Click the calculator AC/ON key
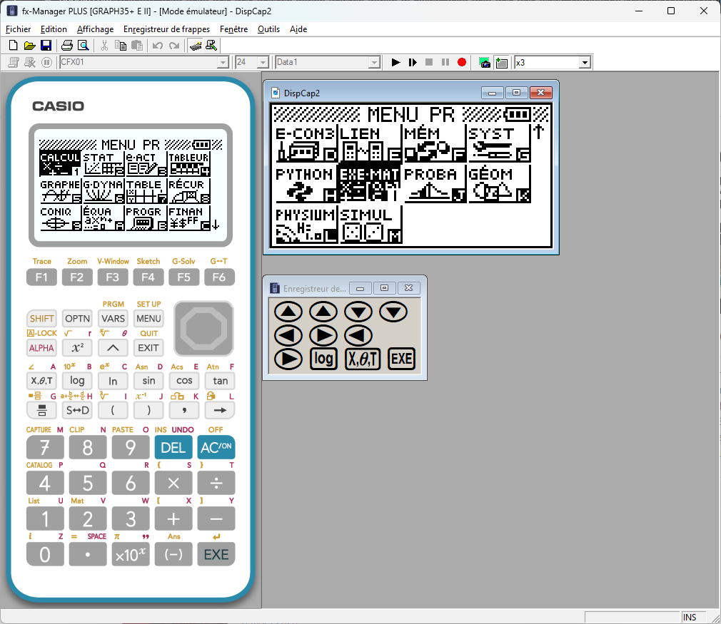721x624 pixels. click(x=216, y=447)
